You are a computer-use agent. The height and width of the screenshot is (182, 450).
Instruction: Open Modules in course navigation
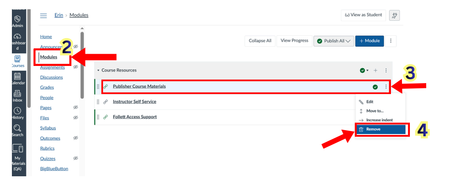point(48,57)
